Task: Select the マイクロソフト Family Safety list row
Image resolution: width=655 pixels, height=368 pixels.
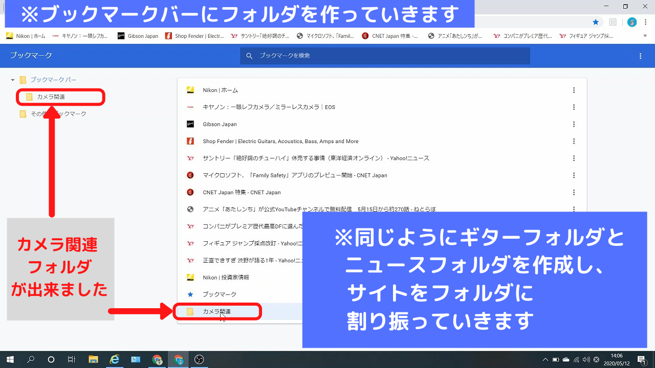Action: [382, 175]
